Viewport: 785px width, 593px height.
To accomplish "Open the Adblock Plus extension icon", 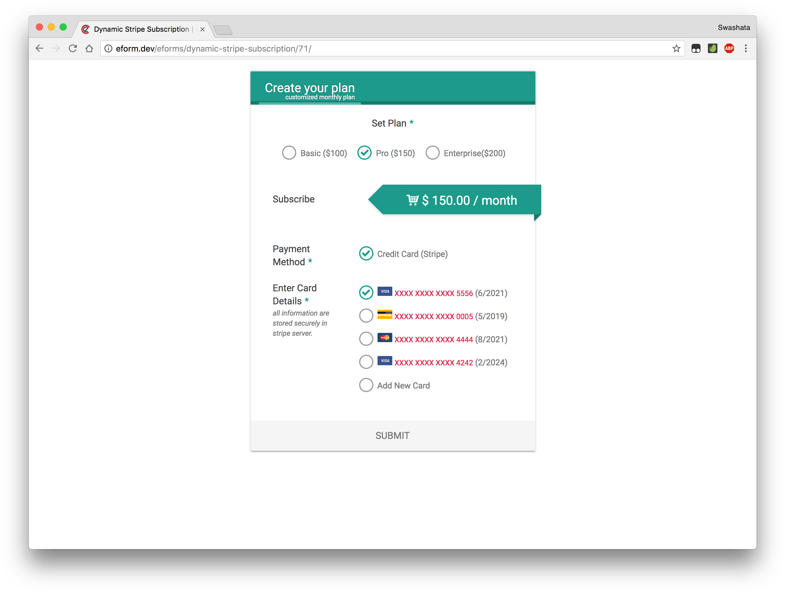I will pyautogui.click(x=729, y=49).
